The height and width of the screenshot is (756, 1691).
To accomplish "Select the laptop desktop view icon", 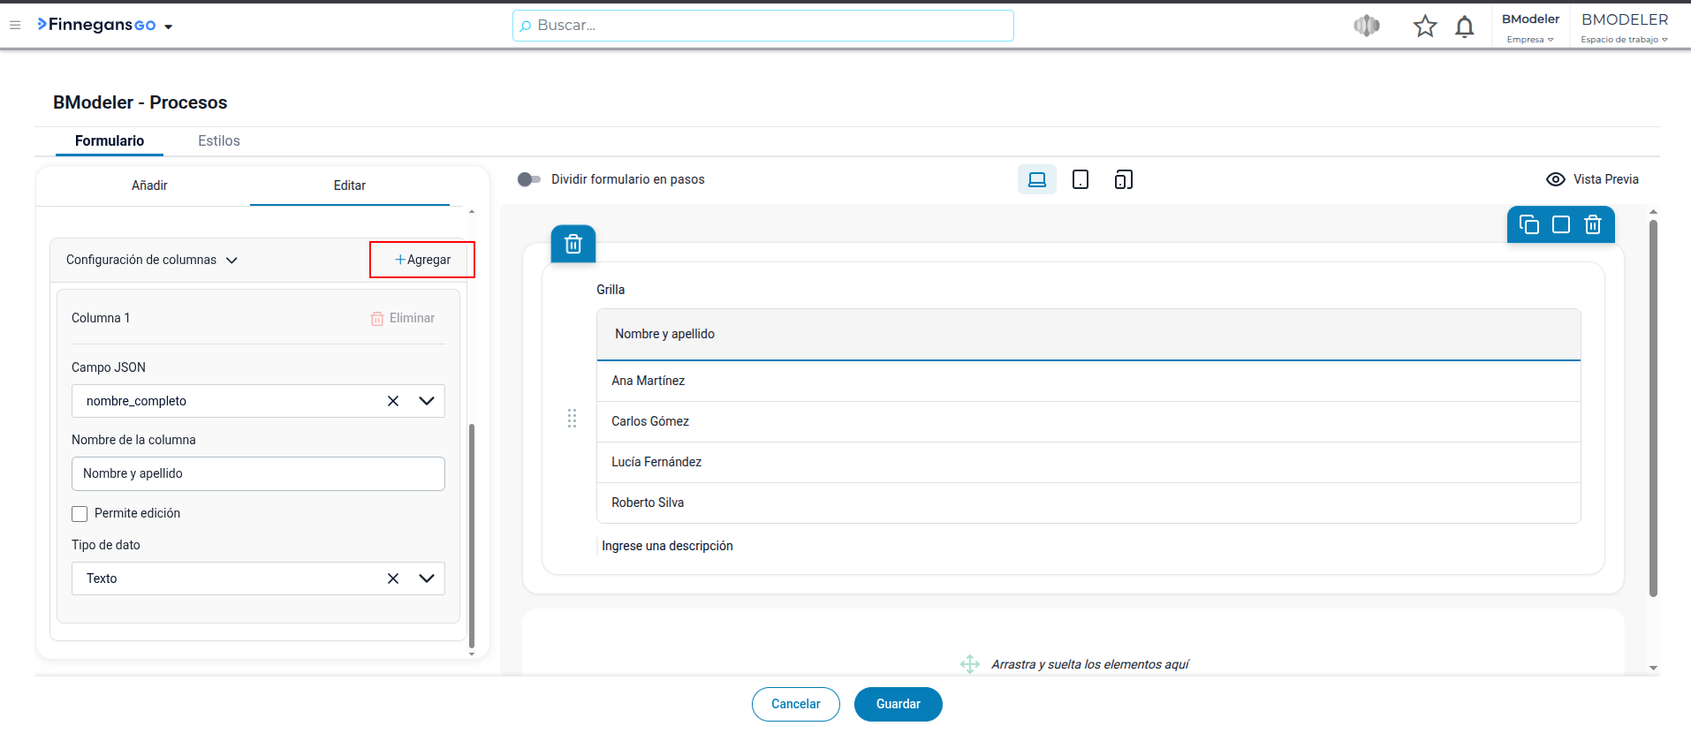I will coord(1037,179).
